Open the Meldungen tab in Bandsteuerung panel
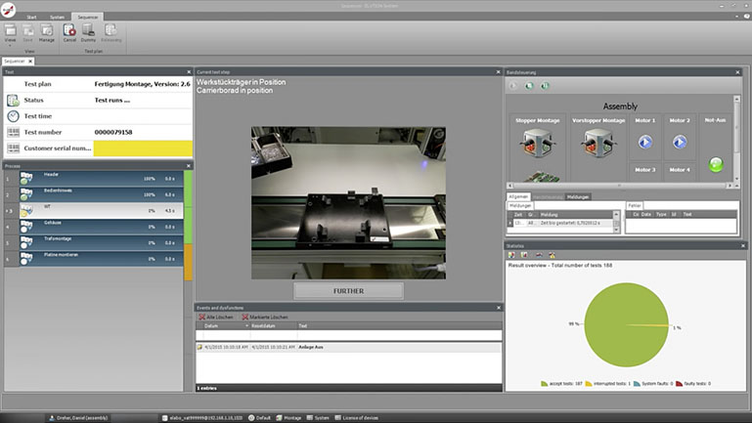 pyautogui.click(x=579, y=196)
